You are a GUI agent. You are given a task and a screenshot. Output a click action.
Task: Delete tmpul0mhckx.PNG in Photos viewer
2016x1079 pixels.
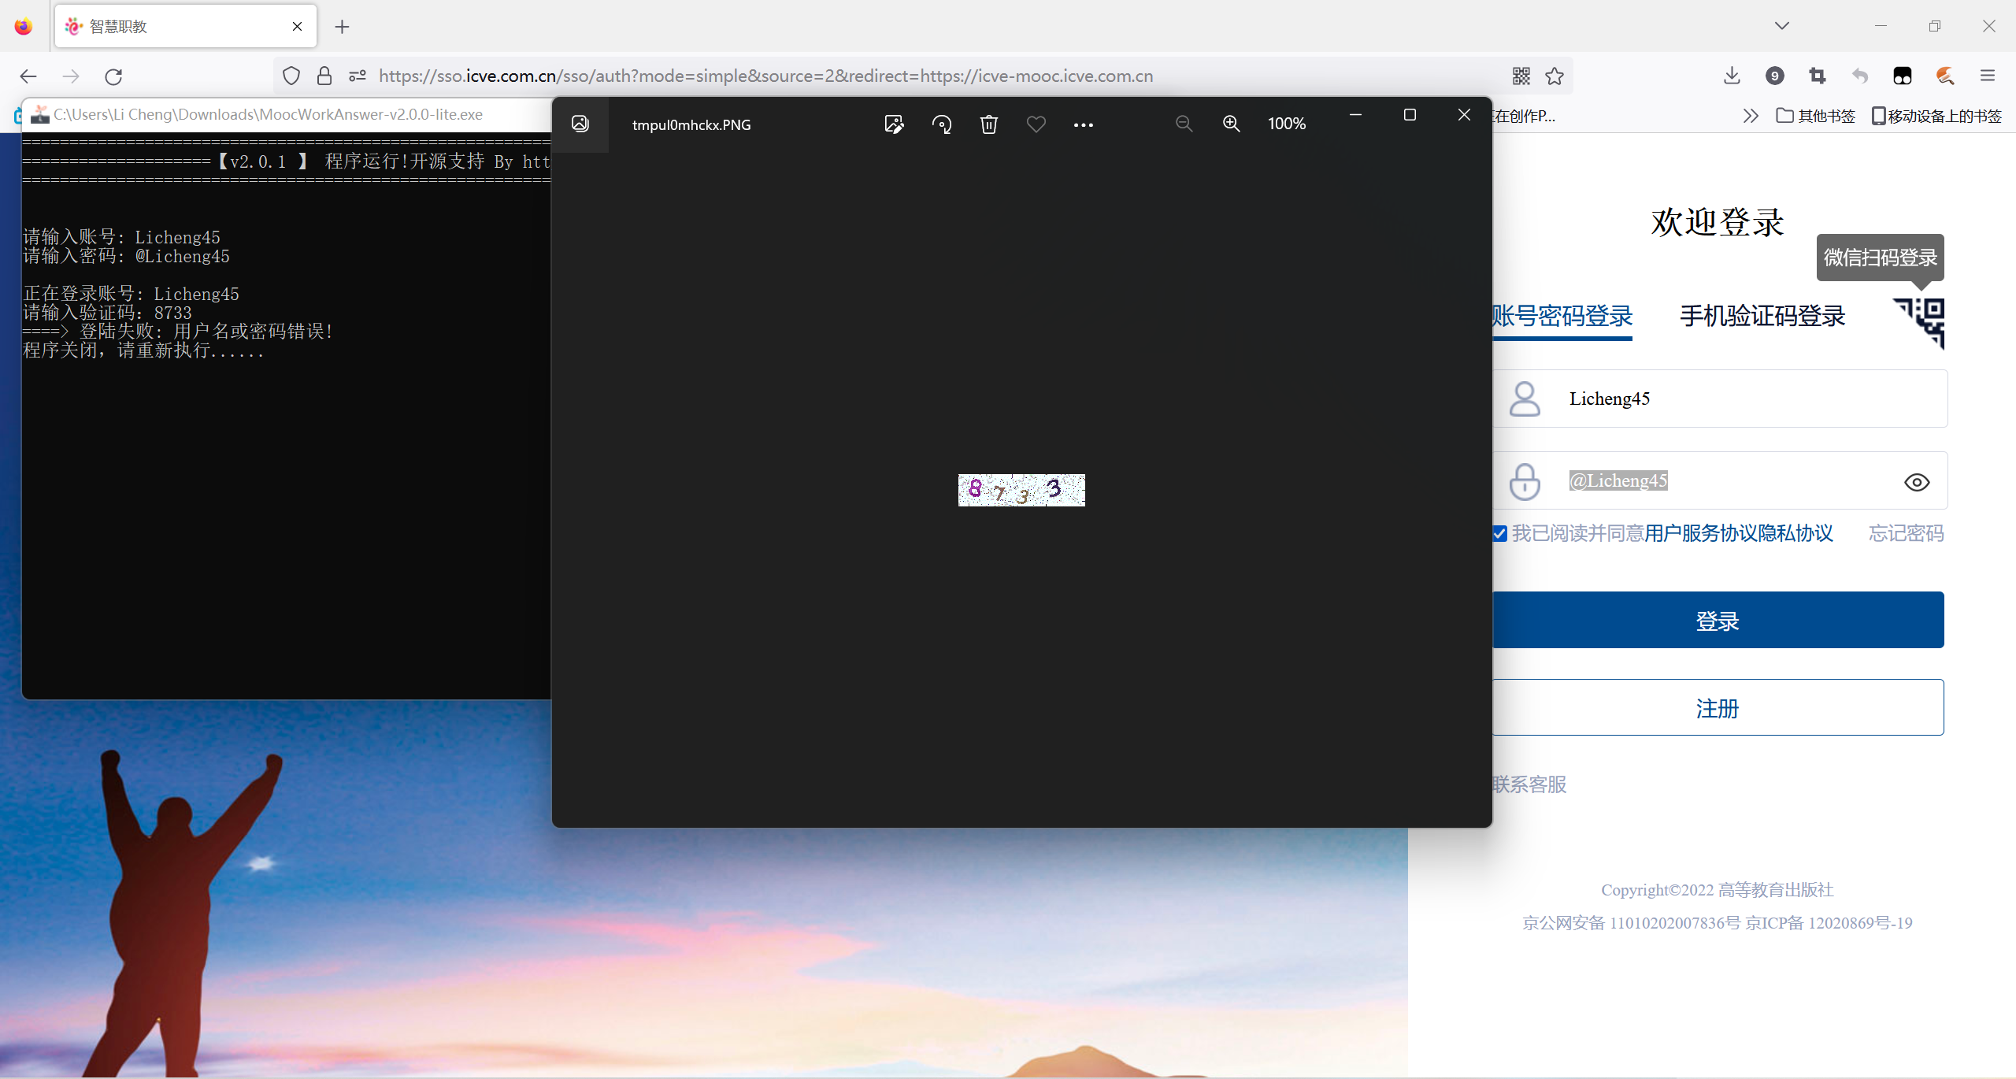click(x=988, y=124)
